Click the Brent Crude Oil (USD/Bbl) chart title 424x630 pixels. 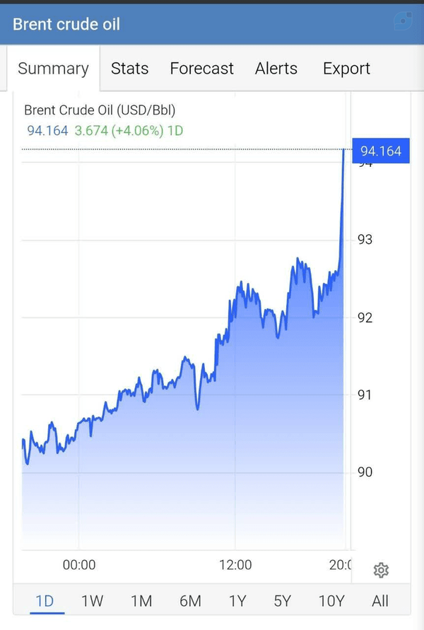100,110
